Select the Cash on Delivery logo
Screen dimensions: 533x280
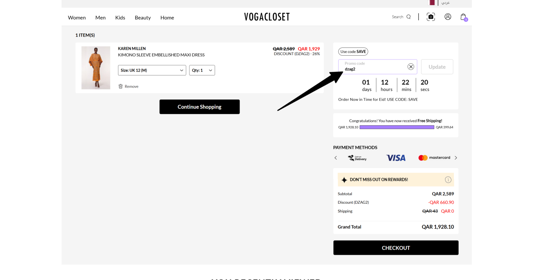(x=357, y=157)
